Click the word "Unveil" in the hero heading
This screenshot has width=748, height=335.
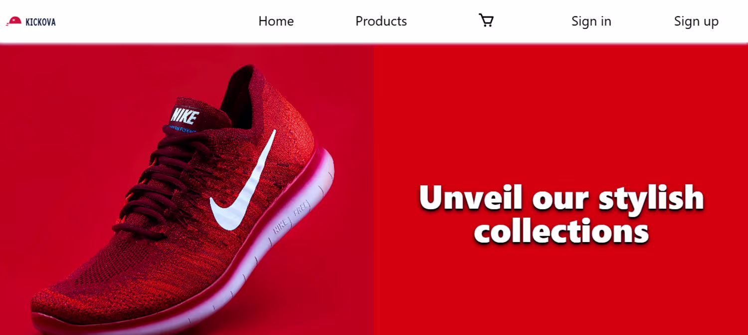tap(470, 197)
